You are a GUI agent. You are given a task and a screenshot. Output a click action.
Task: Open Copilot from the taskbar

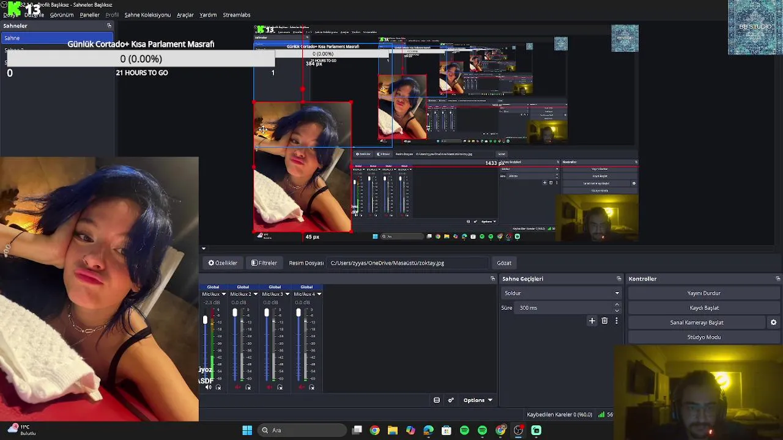coord(410,430)
